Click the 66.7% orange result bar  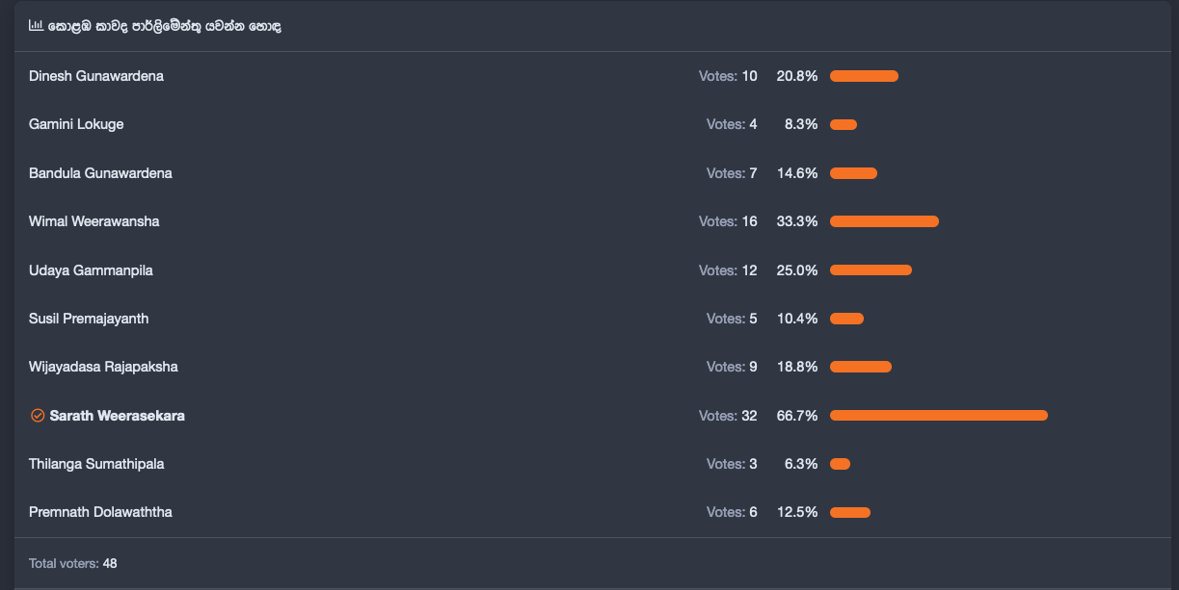point(939,416)
